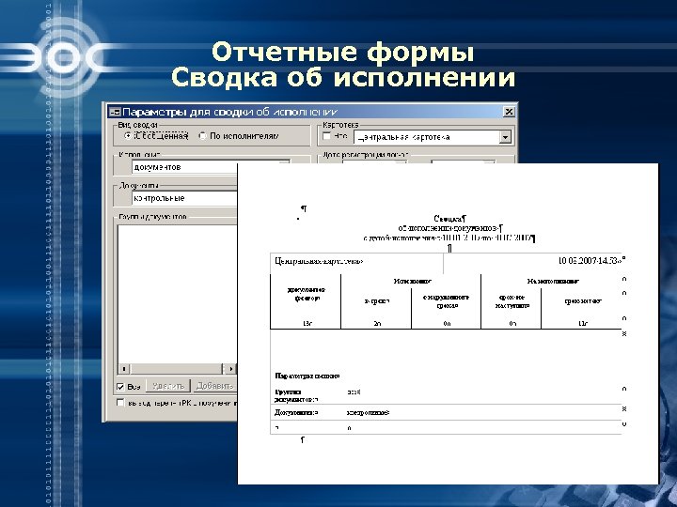The height and width of the screenshot is (507, 677).
Task: Click the Параметры сводки heading in the report
Action: (307, 376)
